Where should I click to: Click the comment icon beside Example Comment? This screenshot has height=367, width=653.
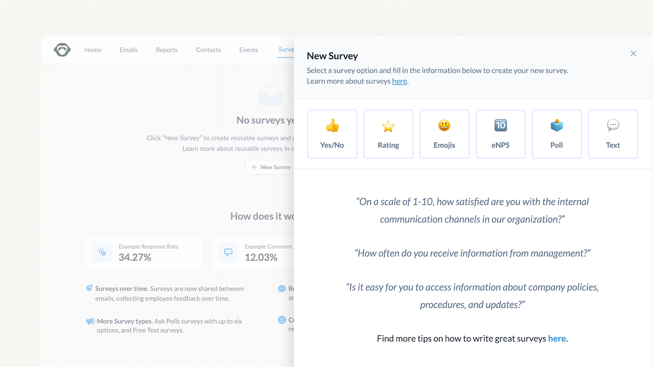tap(228, 252)
